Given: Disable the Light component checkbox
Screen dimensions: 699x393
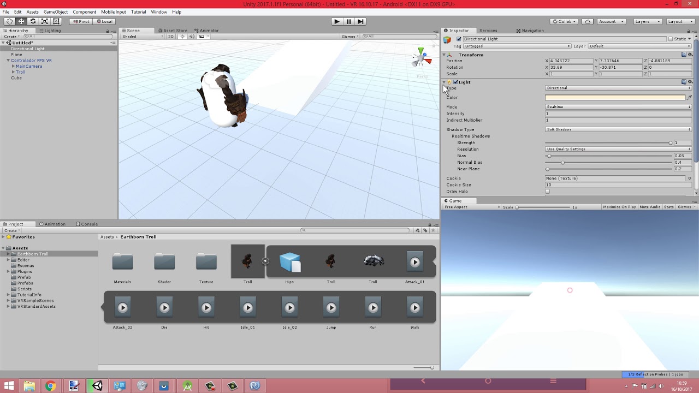Looking at the screenshot, I should (x=455, y=82).
